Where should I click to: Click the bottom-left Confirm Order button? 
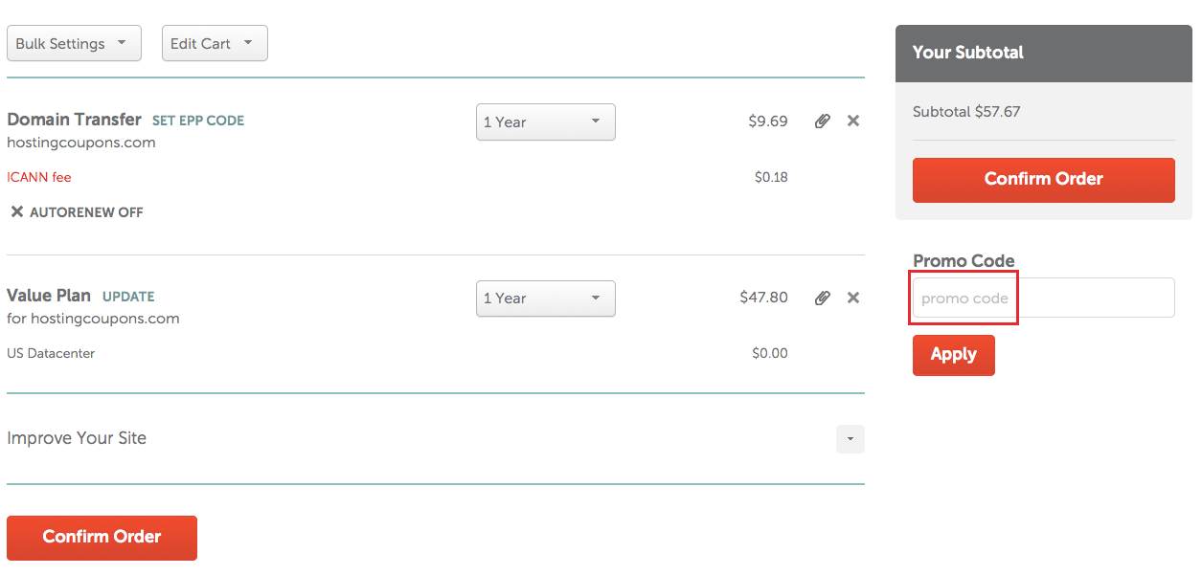point(102,537)
